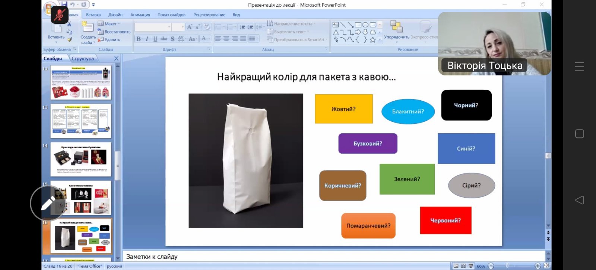Toggle italic text formatting
This screenshot has width=596, height=270.
147,39
